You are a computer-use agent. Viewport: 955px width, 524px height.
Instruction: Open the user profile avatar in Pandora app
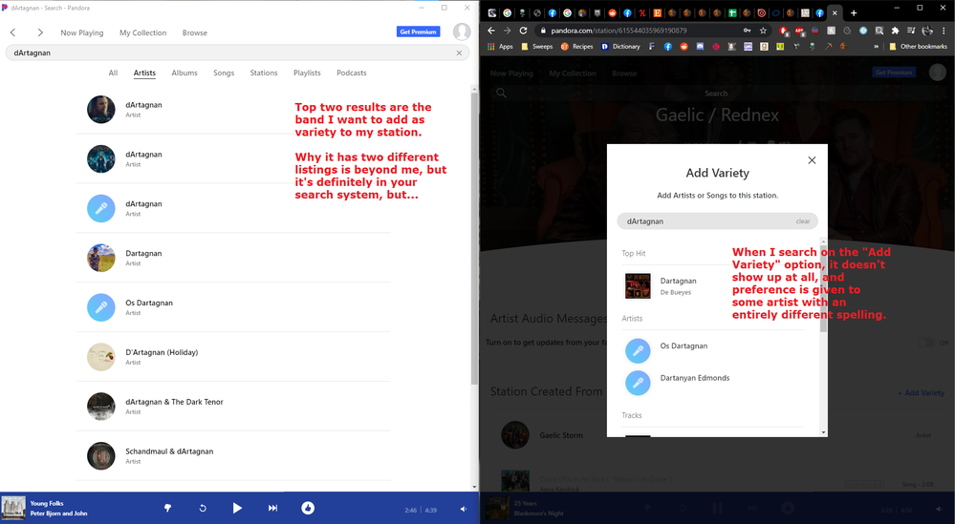click(462, 32)
